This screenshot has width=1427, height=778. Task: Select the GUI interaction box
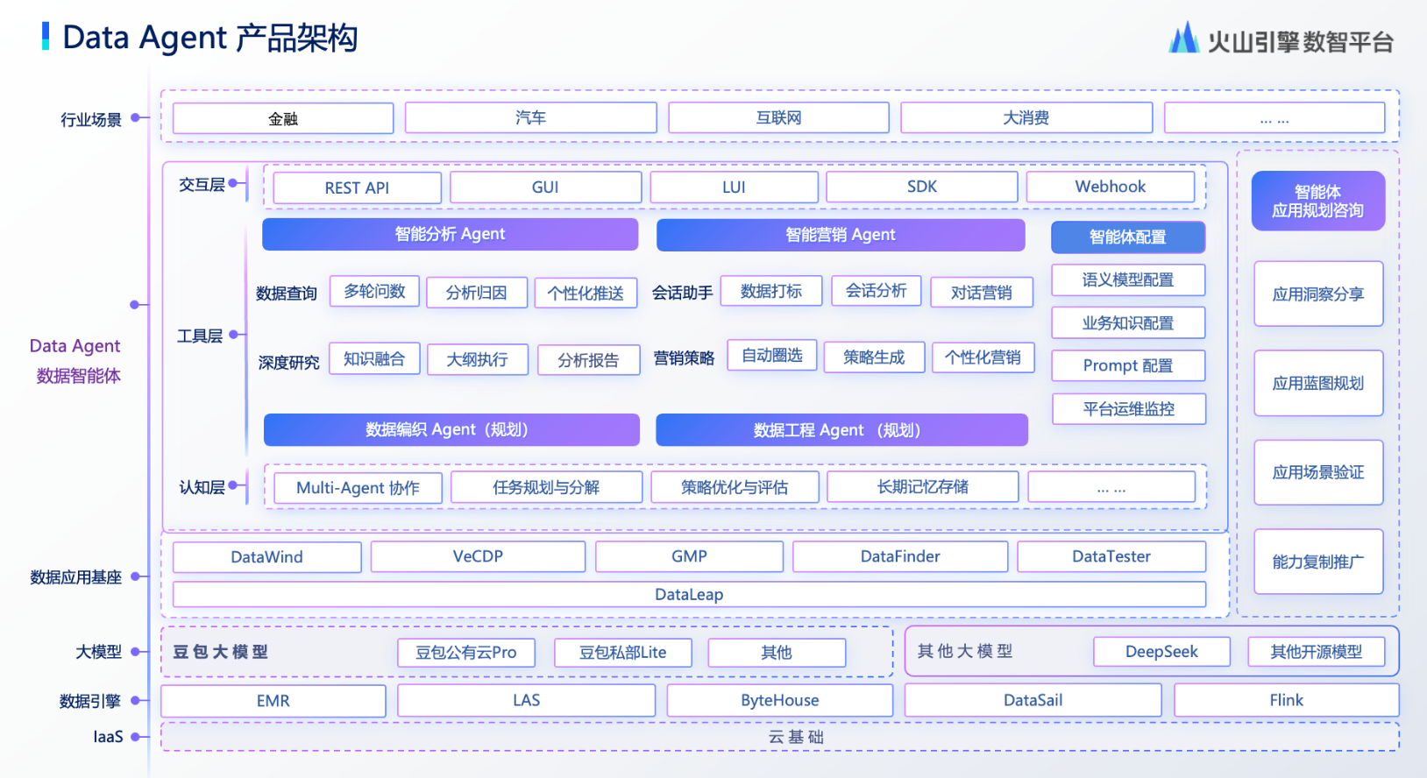(x=545, y=187)
